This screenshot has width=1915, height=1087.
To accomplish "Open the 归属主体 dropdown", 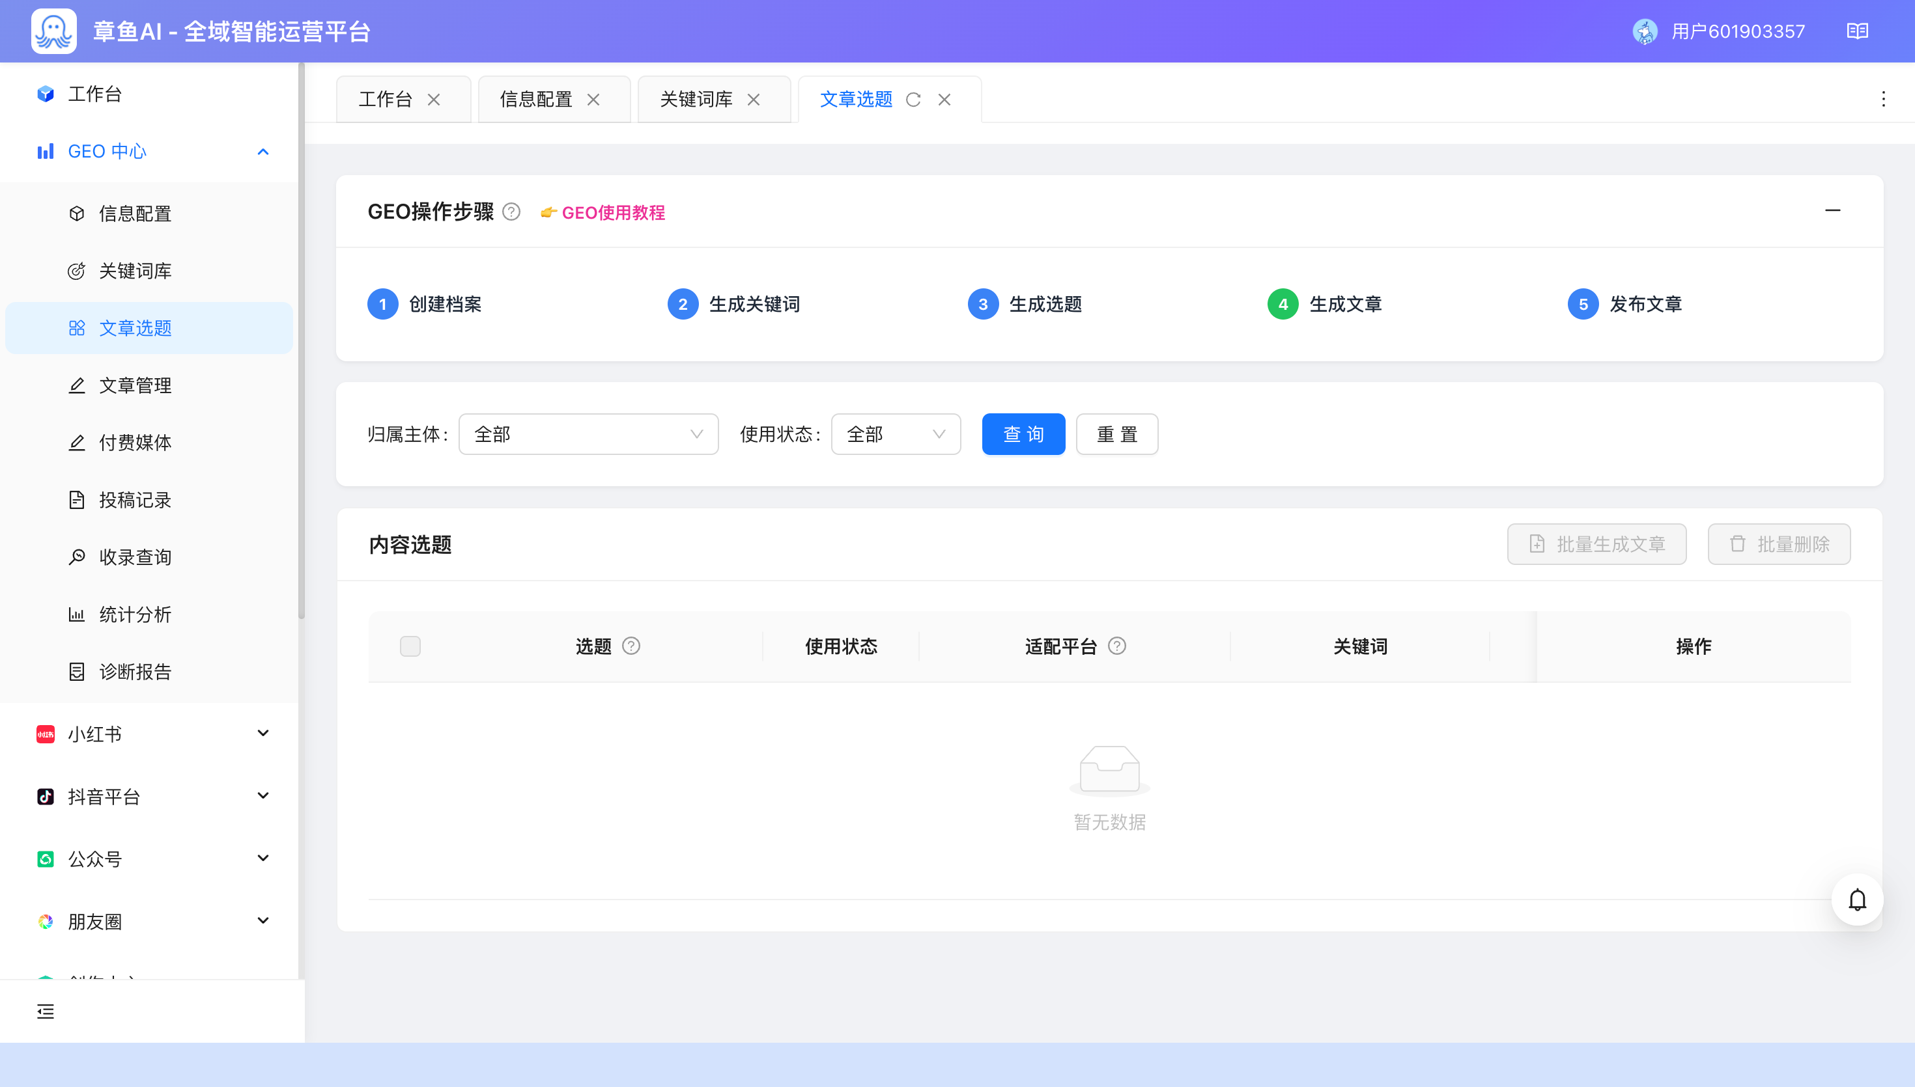I will (589, 433).
